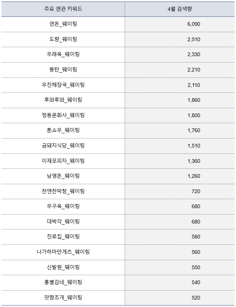
Task: Select the 홍별감네_웨이팅 cell
Action: coord(63,282)
